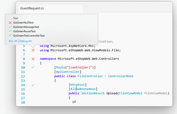Click the Run All link

click(x=13, y=41)
